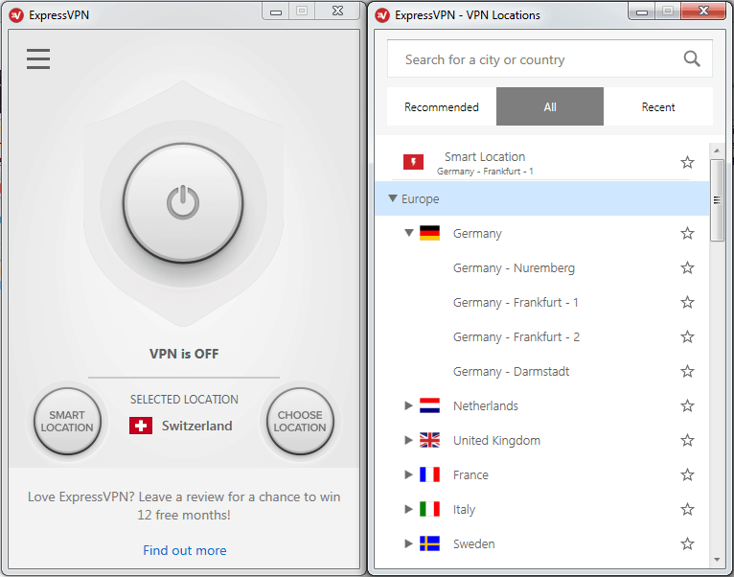Click the Choose Location round button
The height and width of the screenshot is (577, 734).
coord(300,421)
